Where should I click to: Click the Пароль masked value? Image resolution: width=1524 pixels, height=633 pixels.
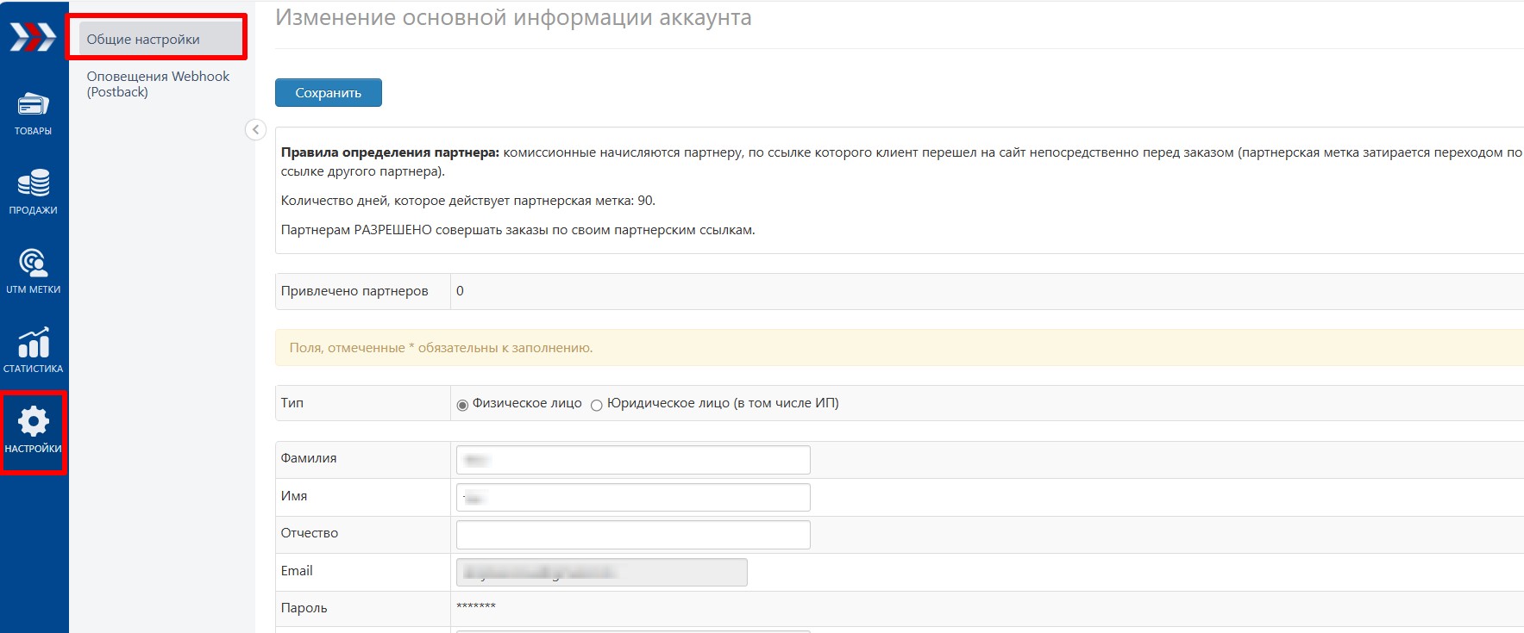point(476,607)
